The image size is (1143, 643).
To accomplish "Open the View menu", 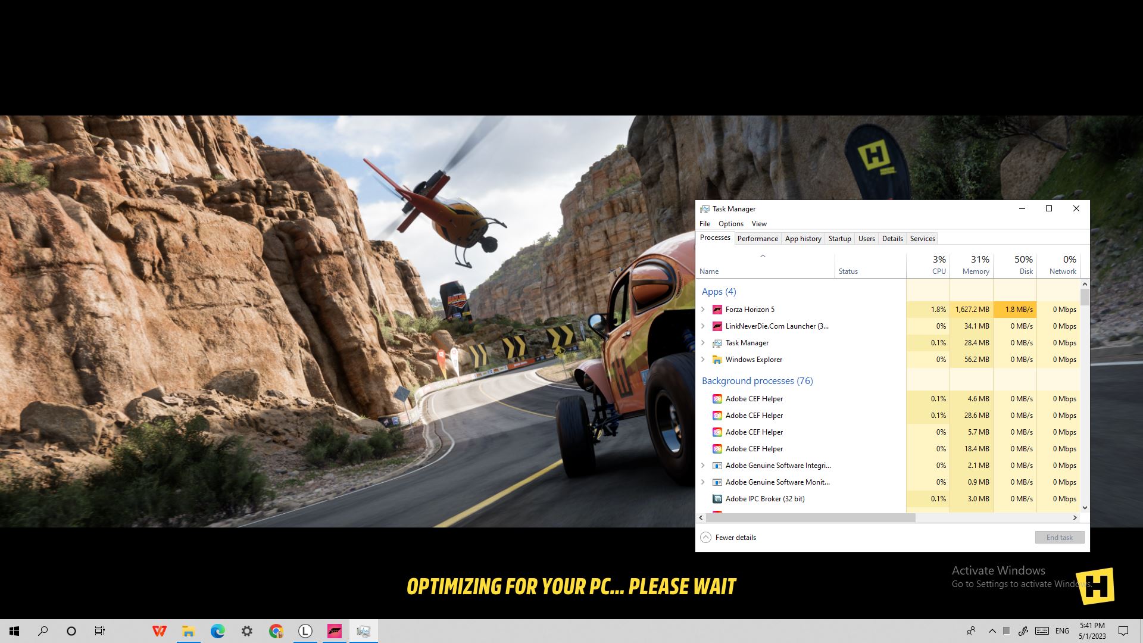I will pyautogui.click(x=759, y=224).
